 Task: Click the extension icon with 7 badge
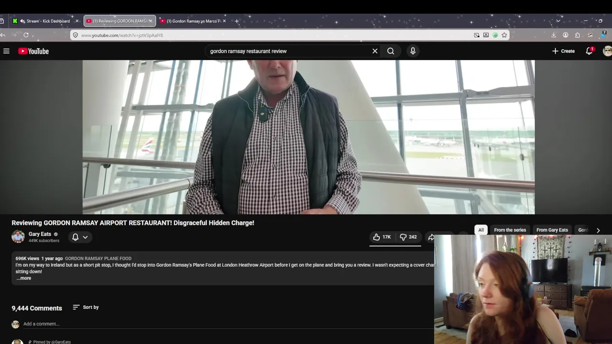pos(603,34)
